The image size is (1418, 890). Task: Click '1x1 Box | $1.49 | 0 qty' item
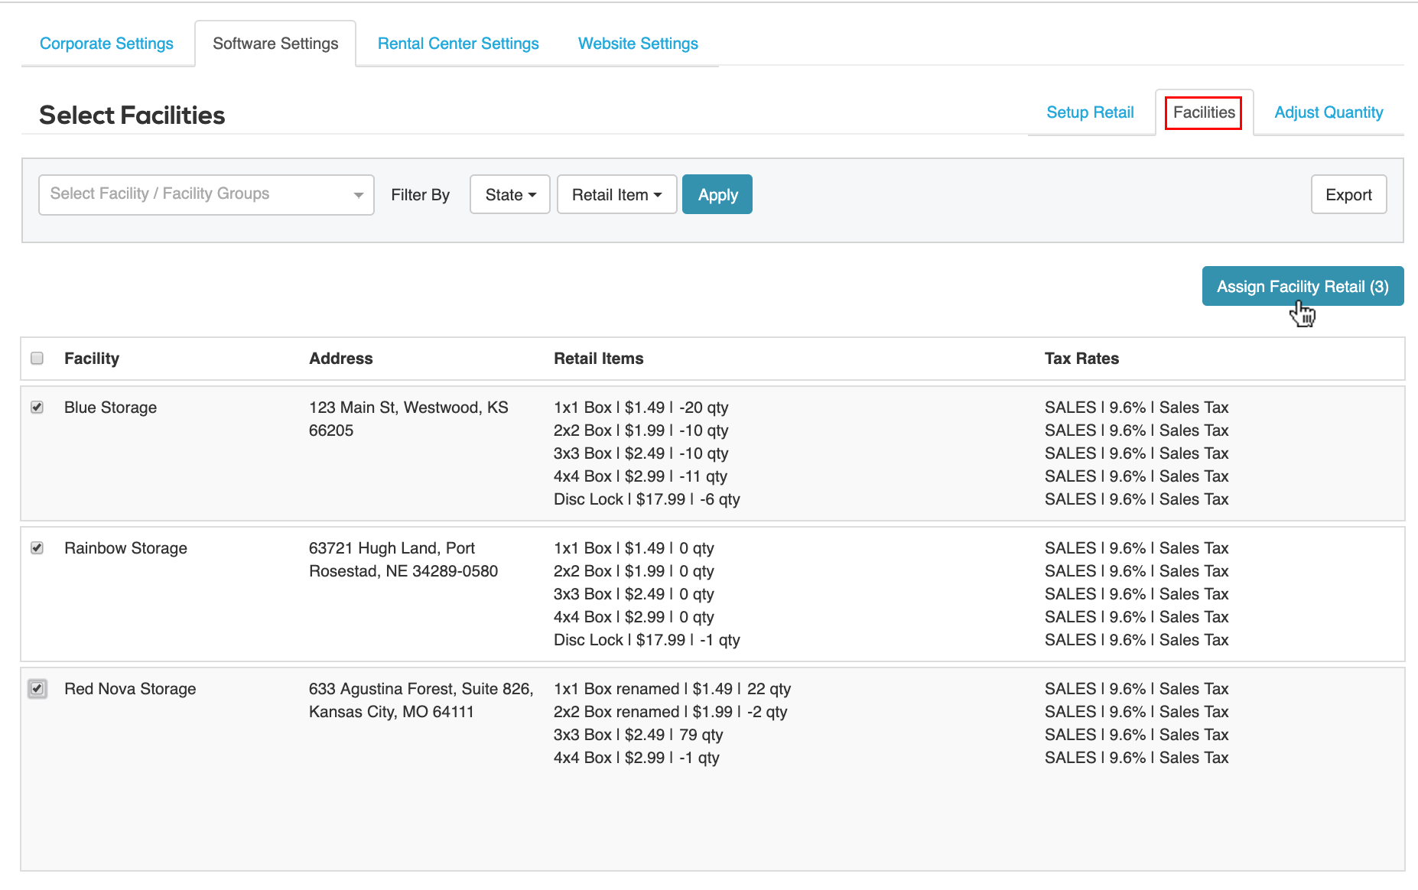tap(634, 548)
